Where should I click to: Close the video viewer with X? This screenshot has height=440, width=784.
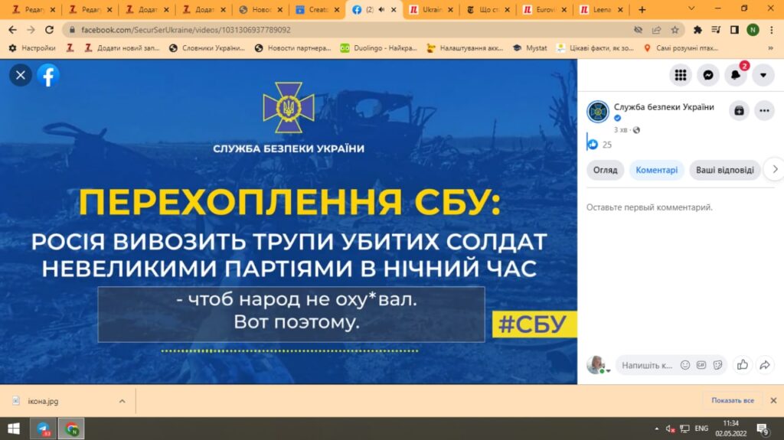21,75
